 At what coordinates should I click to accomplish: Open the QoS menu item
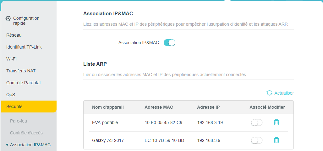click(11, 95)
